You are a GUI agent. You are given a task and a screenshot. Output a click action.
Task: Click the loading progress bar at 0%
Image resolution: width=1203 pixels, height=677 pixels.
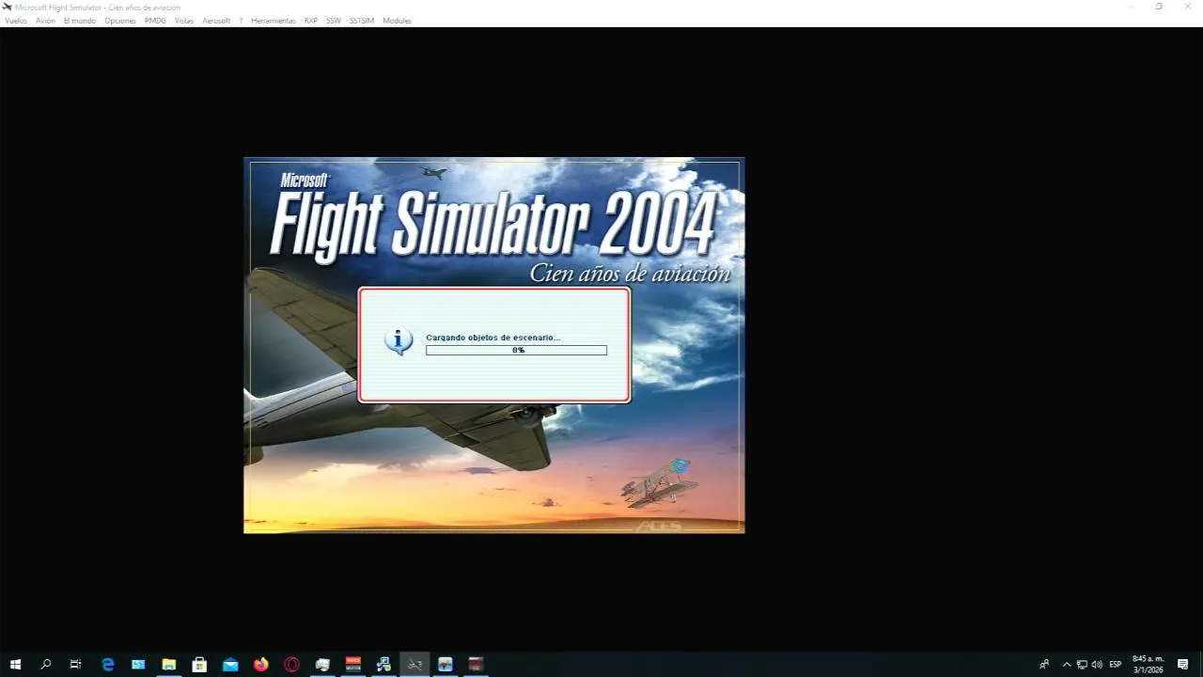pyautogui.click(x=516, y=350)
